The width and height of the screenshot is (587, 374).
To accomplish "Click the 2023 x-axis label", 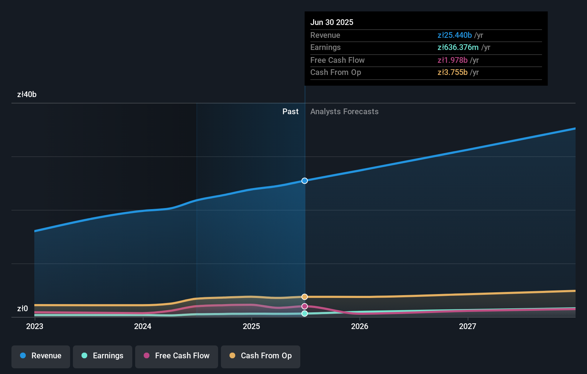I will (x=35, y=326).
